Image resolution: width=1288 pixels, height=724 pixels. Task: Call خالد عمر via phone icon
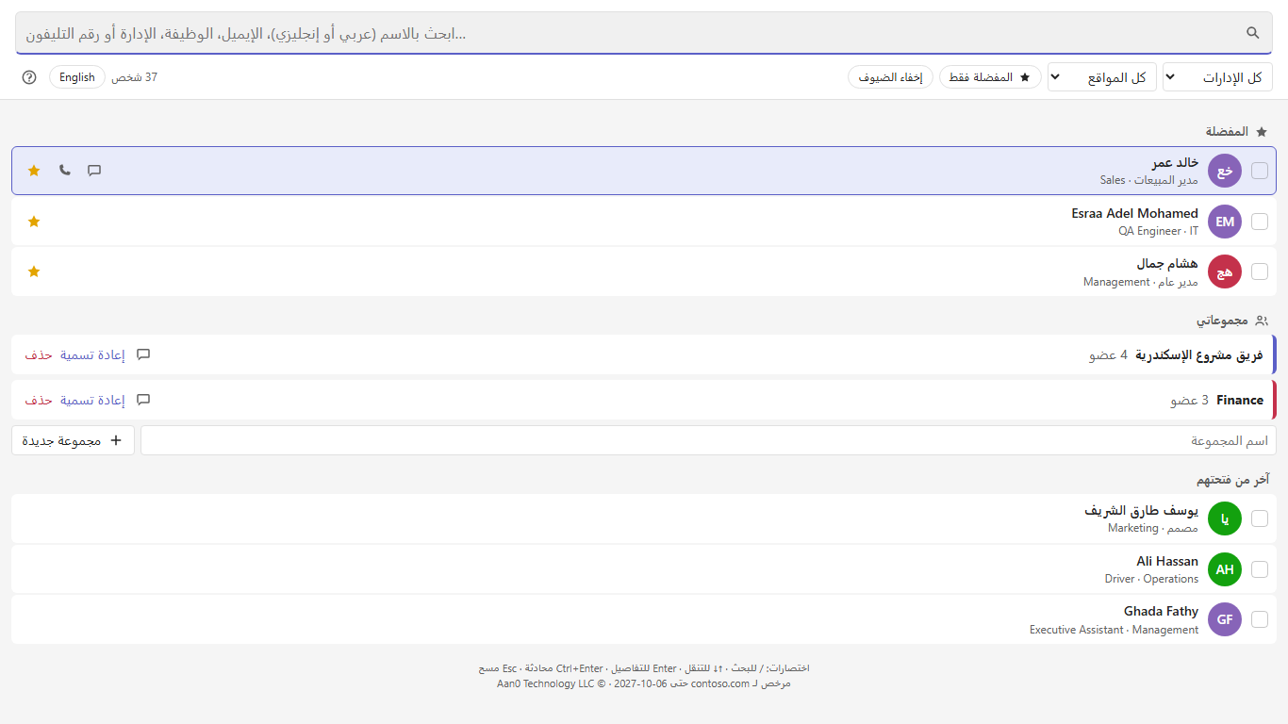[64, 171]
